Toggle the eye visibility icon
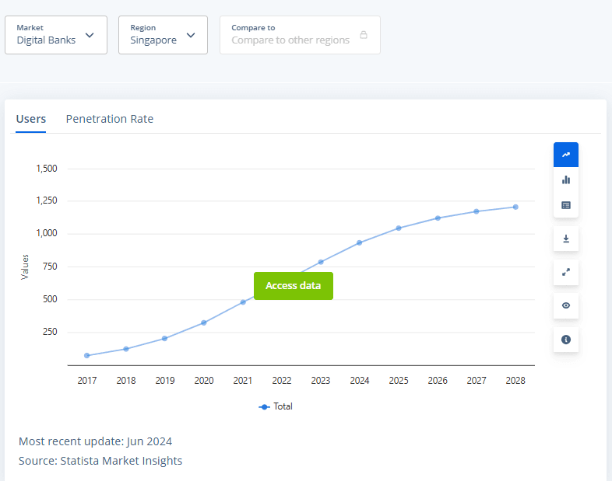This screenshot has width=612, height=481. (x=565, y=305)
